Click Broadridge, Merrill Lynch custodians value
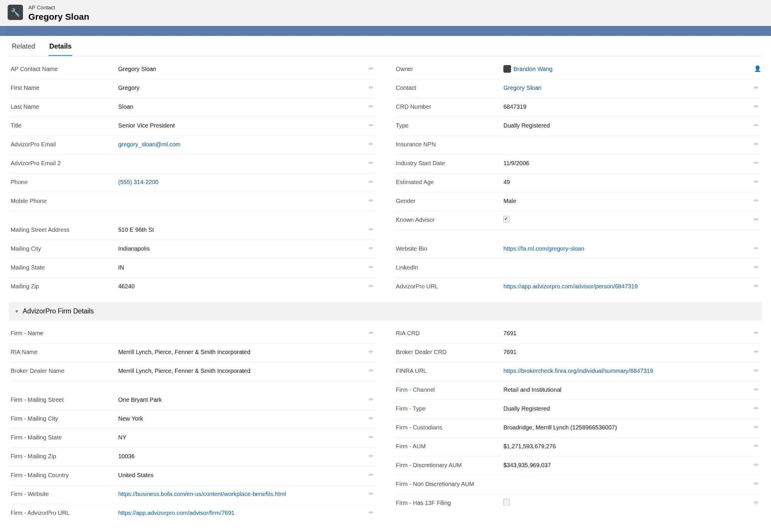The width and height of the screenshot is (771, 532). pyautogui.click(x=560, y=427)
